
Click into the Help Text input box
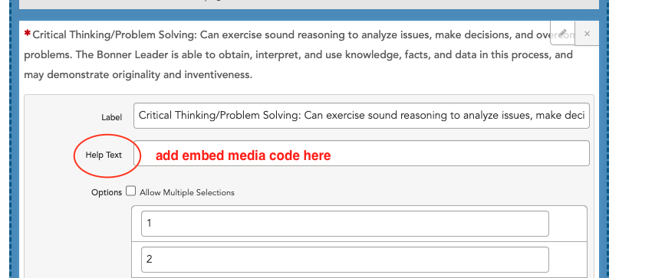pos(361,153)
